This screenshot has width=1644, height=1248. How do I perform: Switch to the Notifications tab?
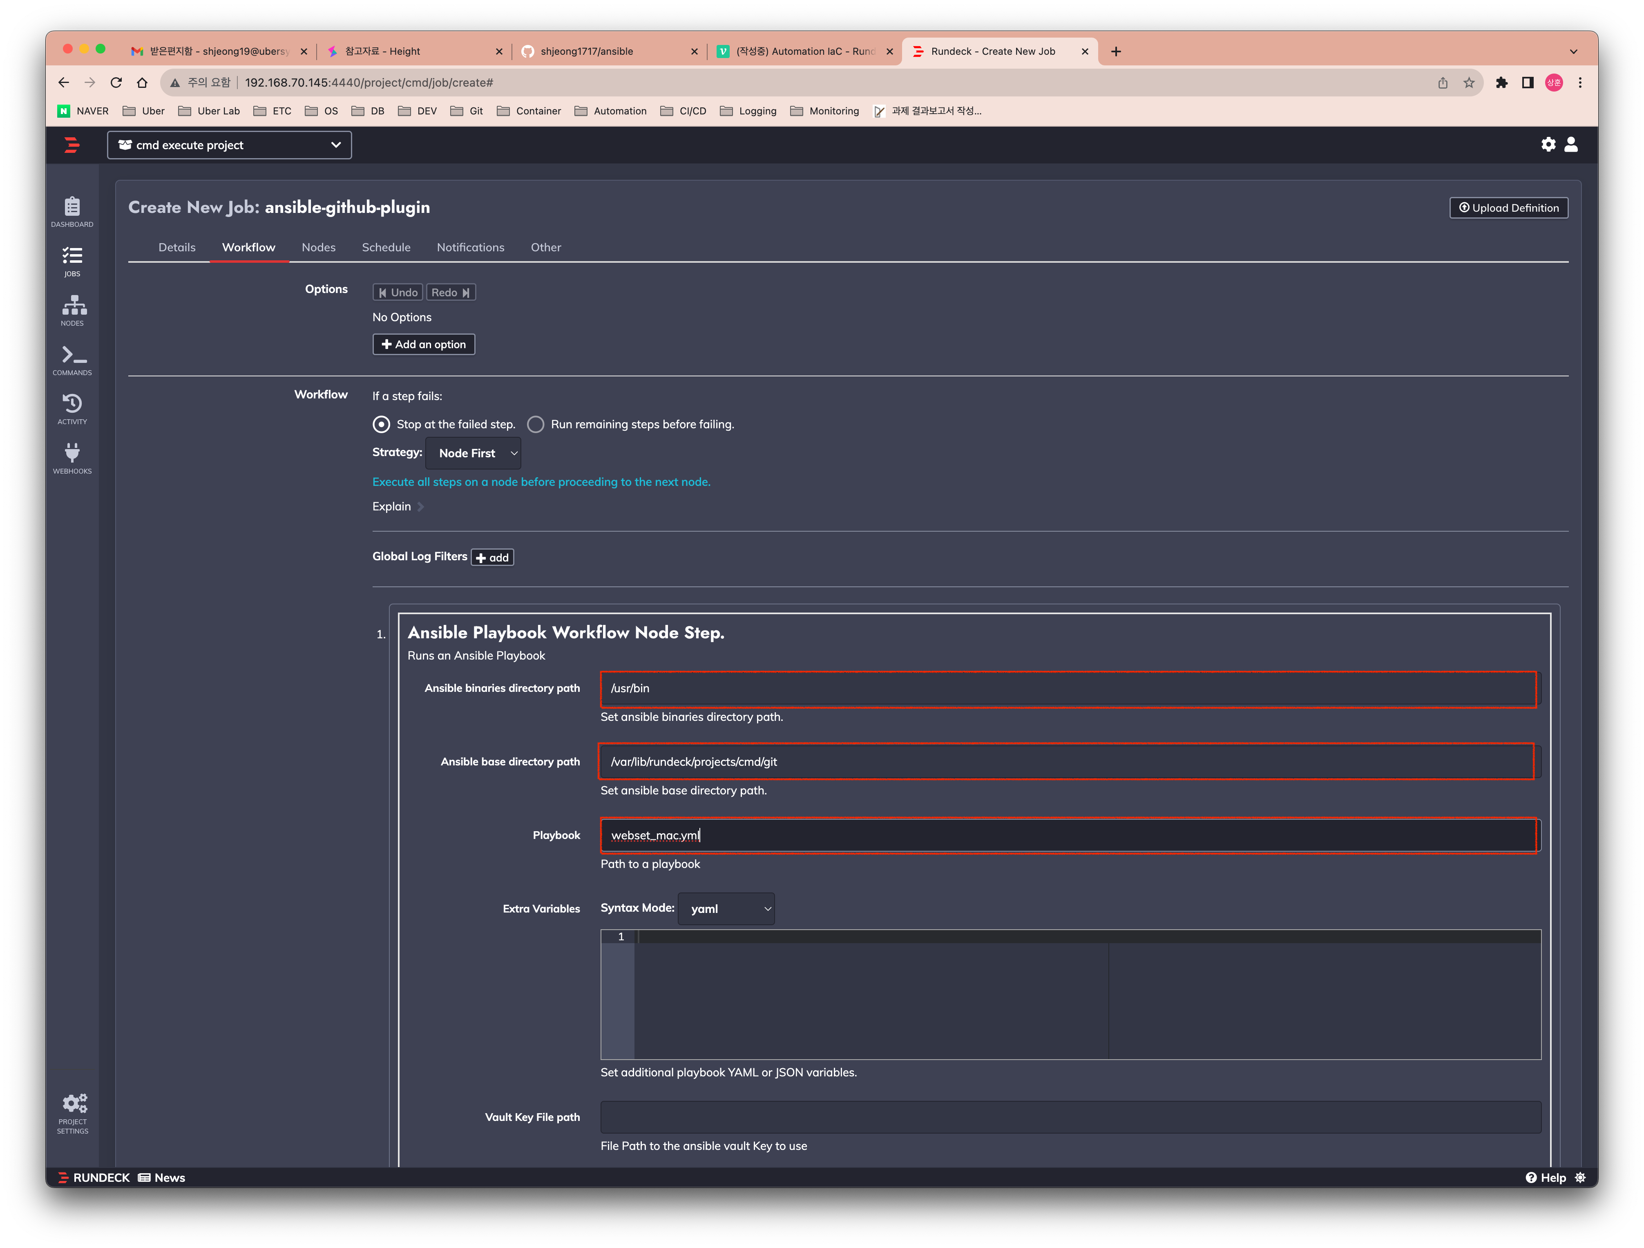[471, 248]
